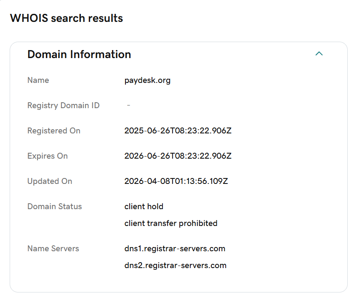This screenshot has height=295, width=349.
Task: Select the Domain Status label
Action: tap(54, 206)
